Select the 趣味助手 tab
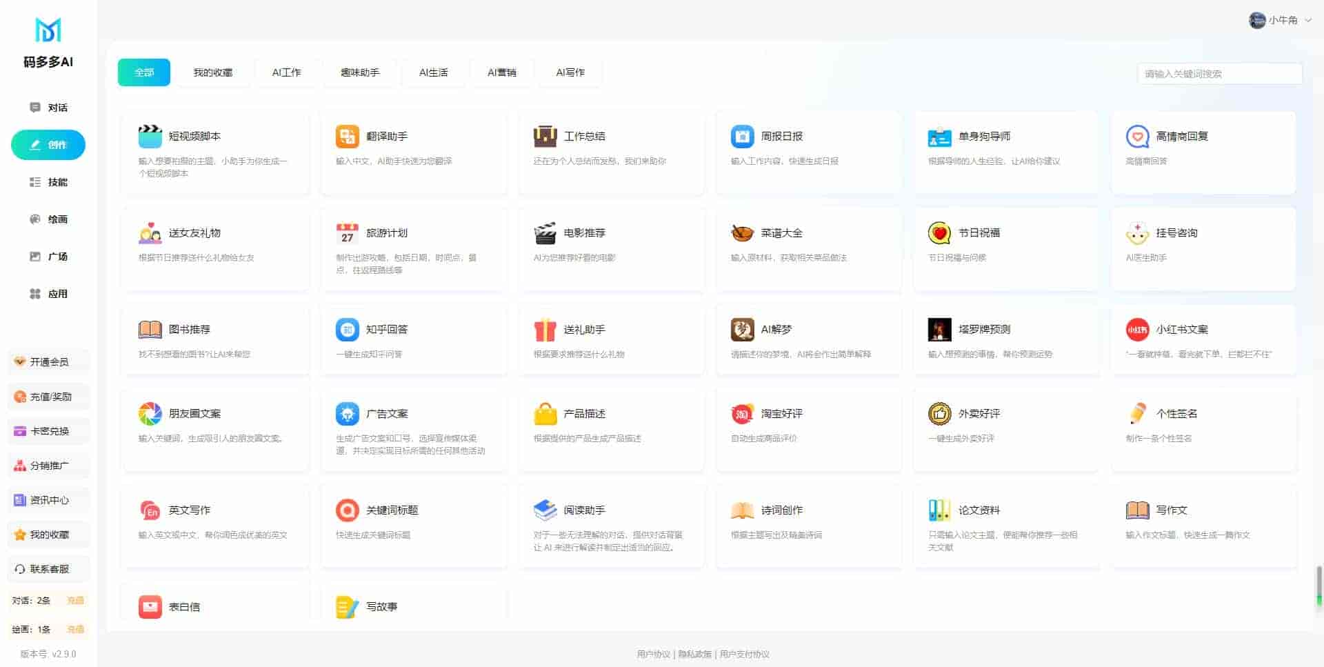 click(360, 72)
